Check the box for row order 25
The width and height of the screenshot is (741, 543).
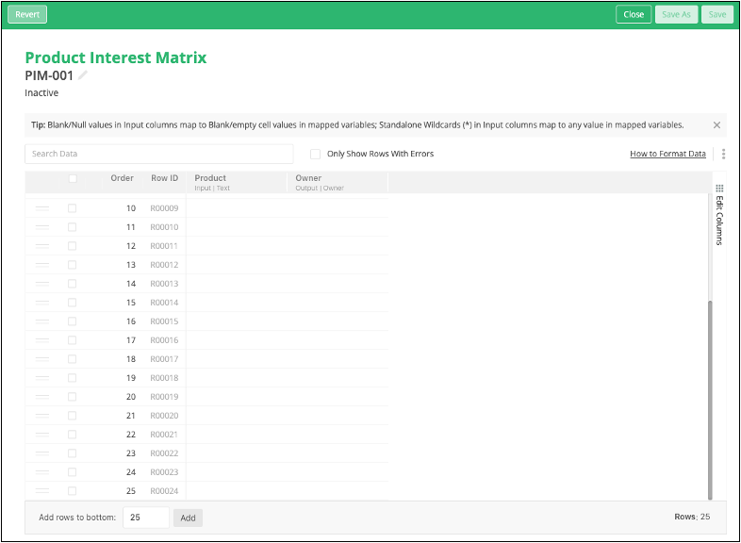point(72,491)
